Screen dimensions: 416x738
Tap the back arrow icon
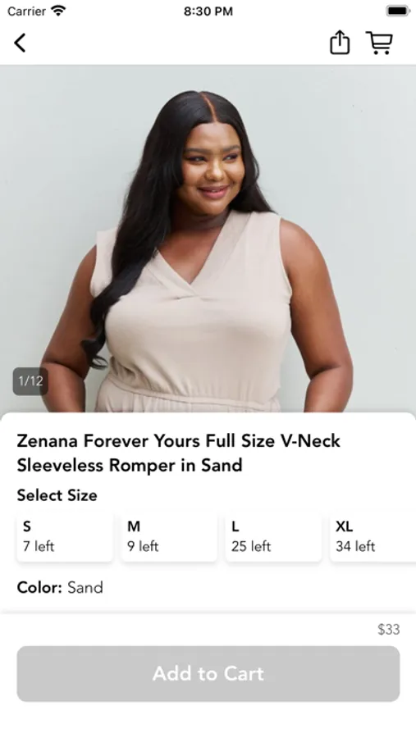point(20,43)
